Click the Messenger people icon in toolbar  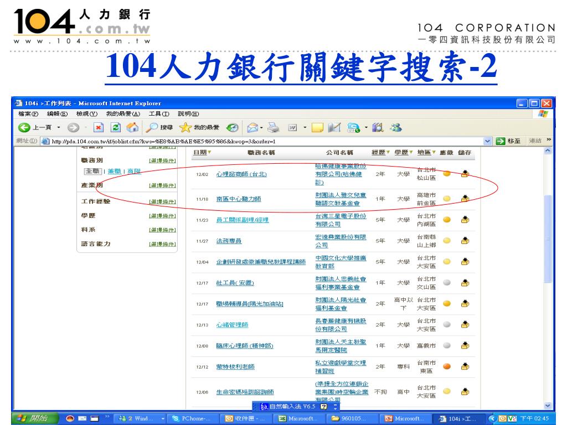click(x=396, y=127)
